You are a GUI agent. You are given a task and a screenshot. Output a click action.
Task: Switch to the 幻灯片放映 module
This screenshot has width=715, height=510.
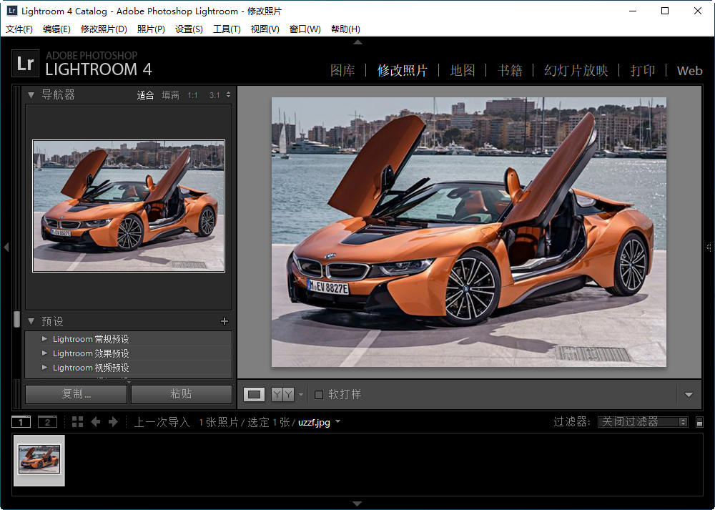[x=576, y=71]
